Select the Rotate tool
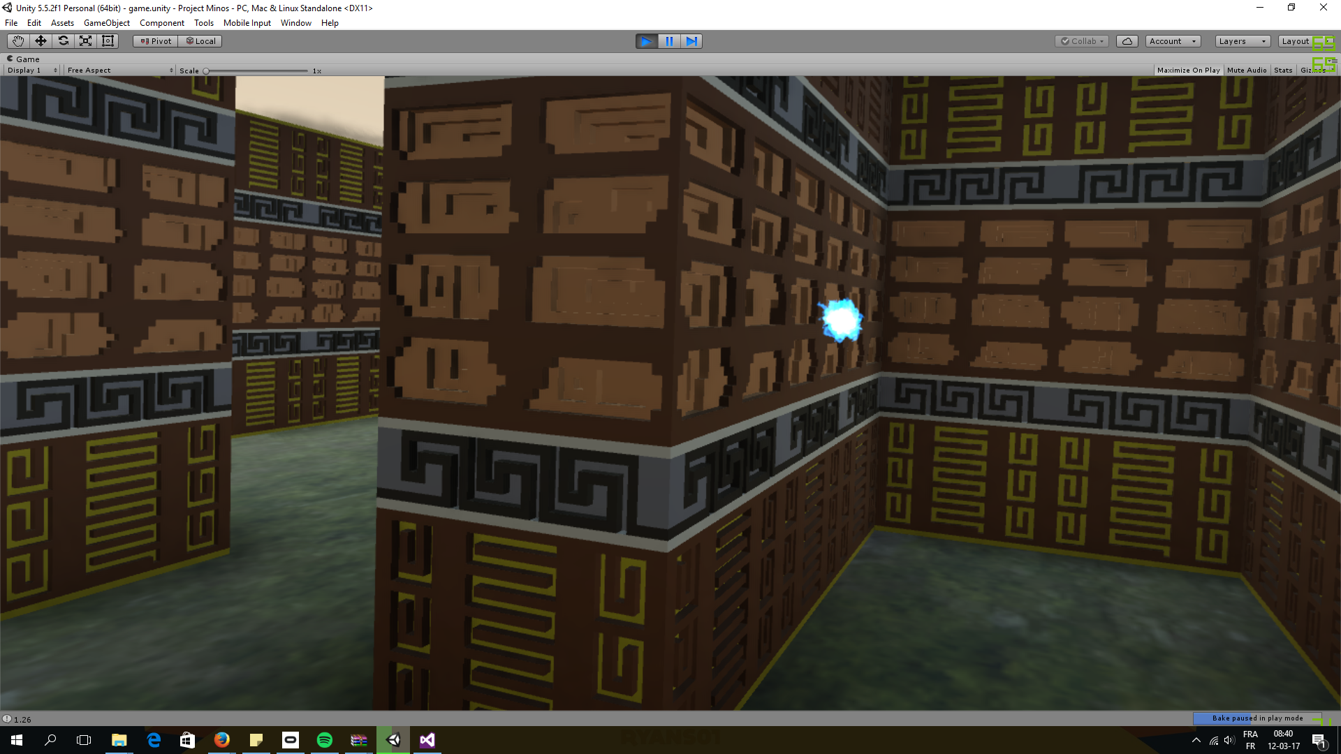Viewport: 1341px width, 754px height. tap(63, 41)
